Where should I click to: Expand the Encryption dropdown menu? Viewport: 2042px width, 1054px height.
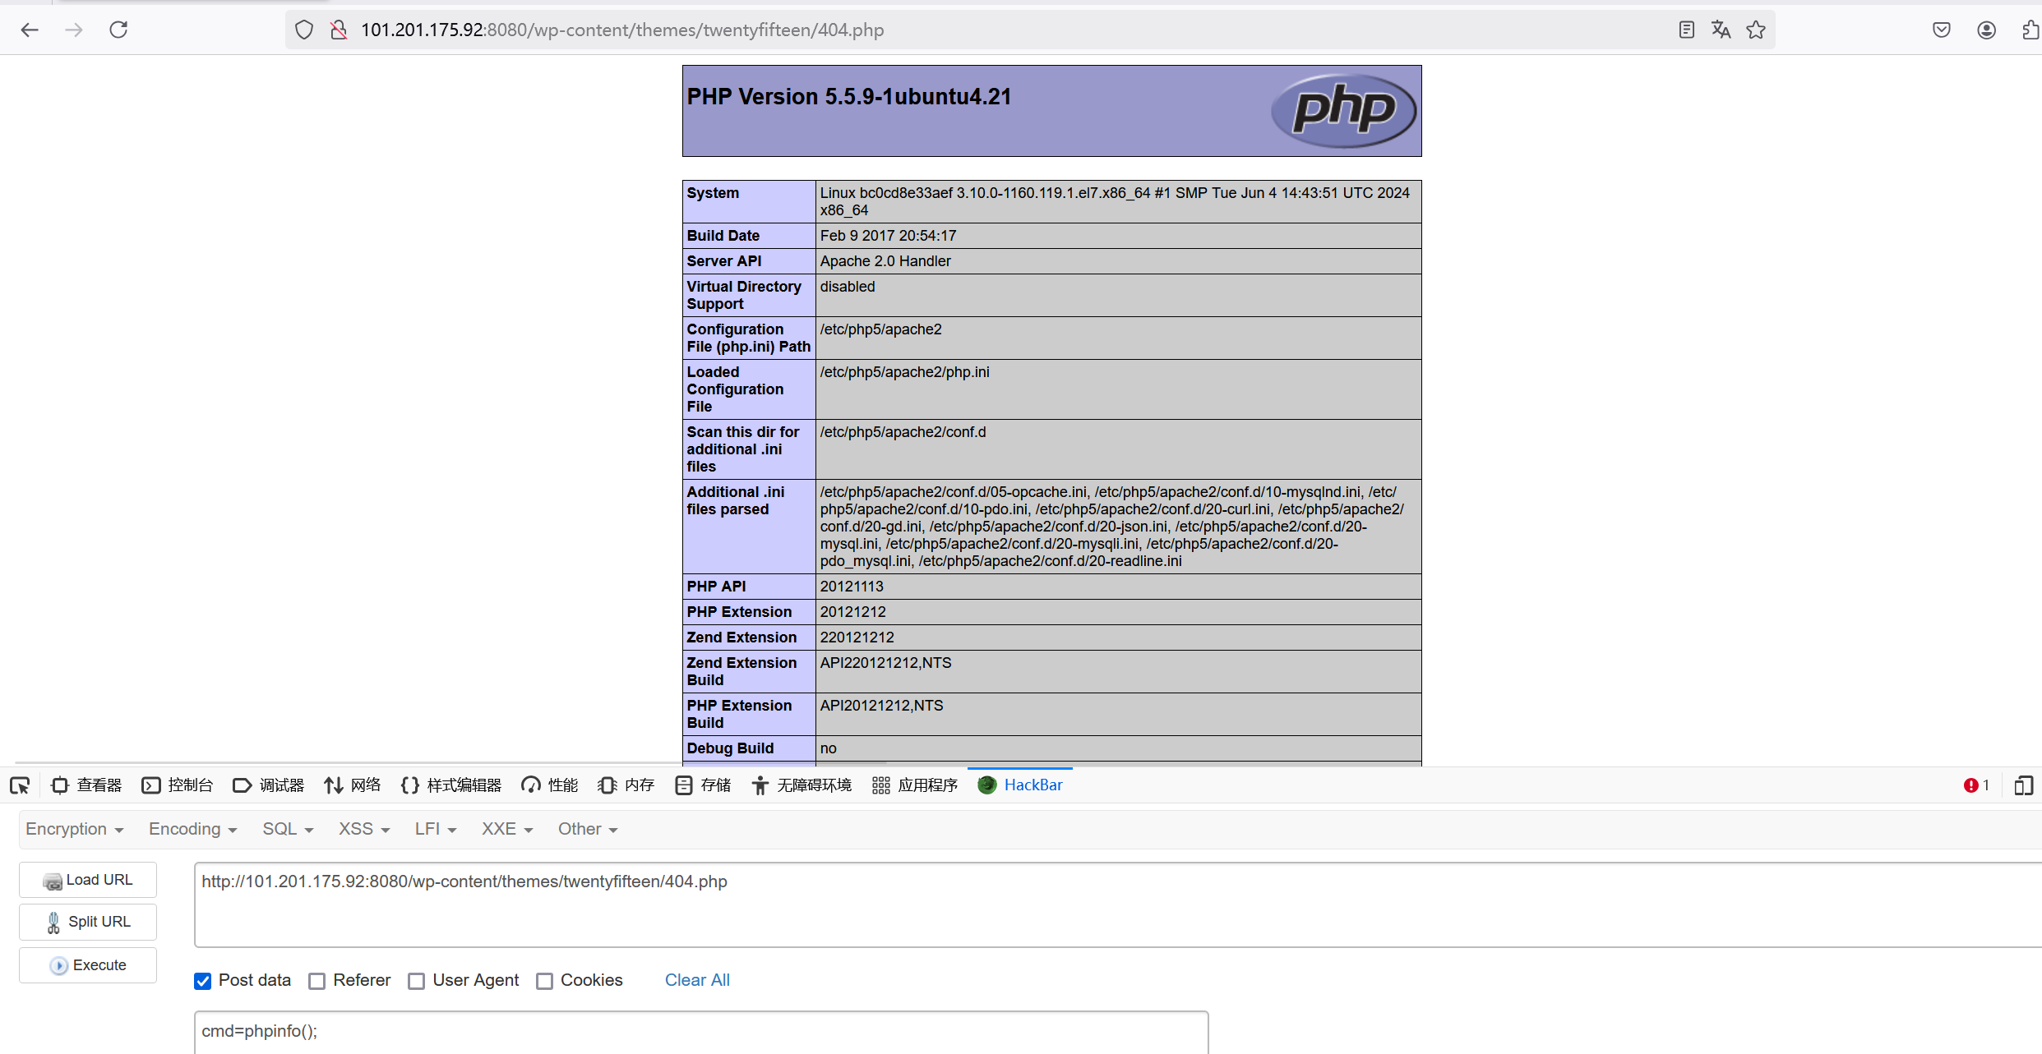click(75, 829)
